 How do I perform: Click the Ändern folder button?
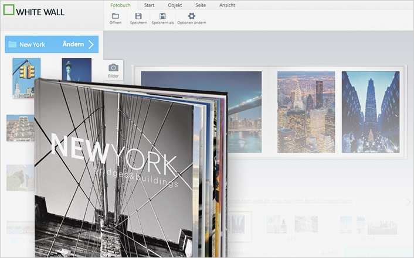73,44
